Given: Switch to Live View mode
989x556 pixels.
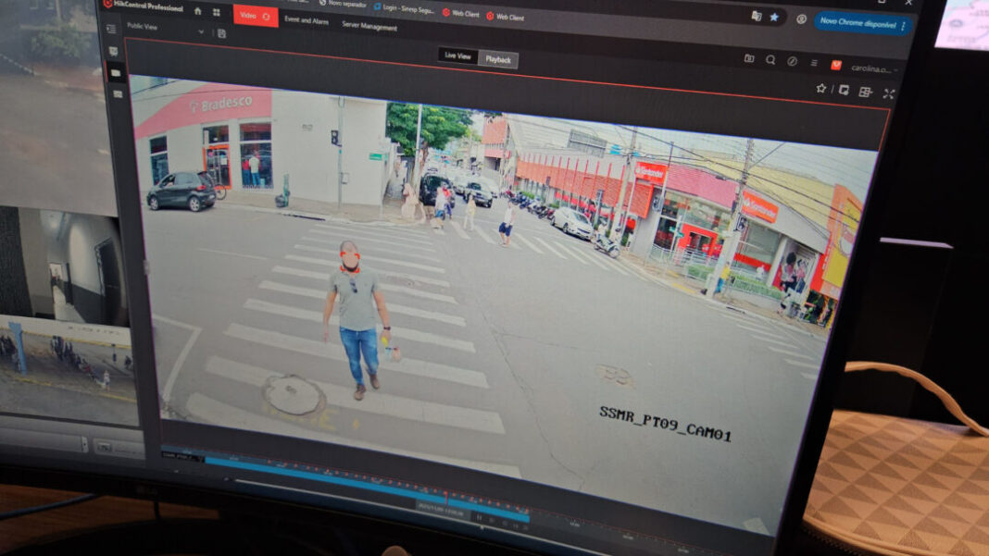Looking at the screenshot, I should click(x=457, y=56).
